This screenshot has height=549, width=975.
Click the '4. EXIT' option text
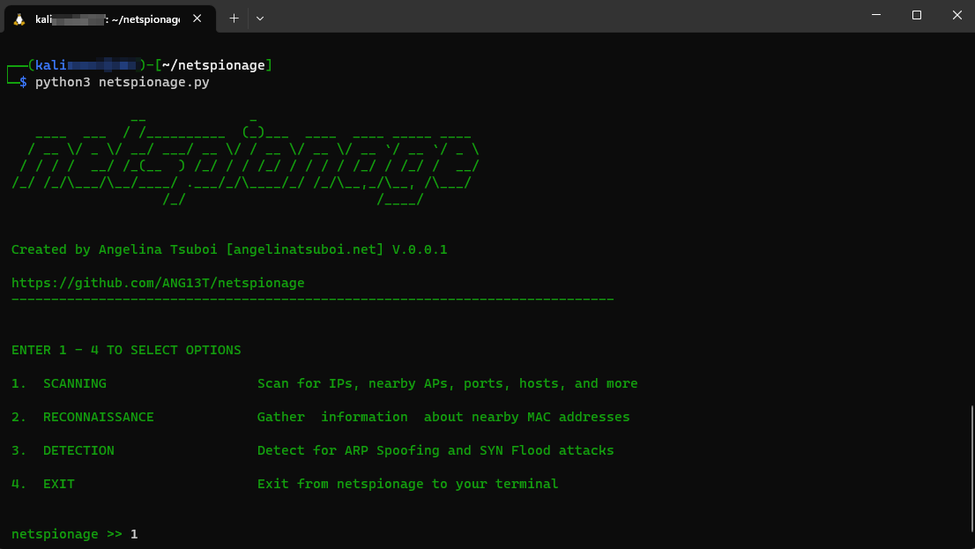[43, 485]
